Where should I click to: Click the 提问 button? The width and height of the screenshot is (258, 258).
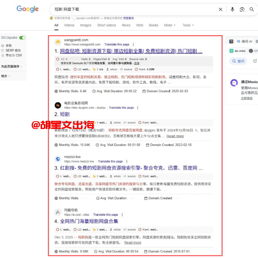click(238, 61)
